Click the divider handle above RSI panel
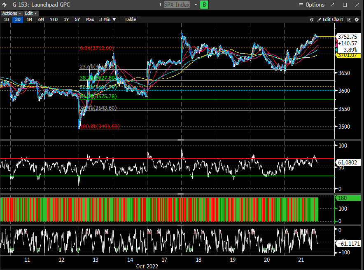The height and width of the screenshot is (270, 364). point(181,140)
